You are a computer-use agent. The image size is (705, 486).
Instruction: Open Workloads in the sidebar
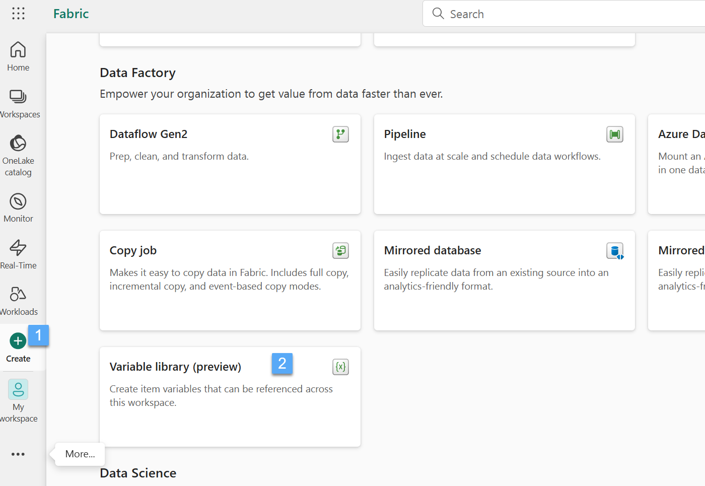tap(18, 301)
